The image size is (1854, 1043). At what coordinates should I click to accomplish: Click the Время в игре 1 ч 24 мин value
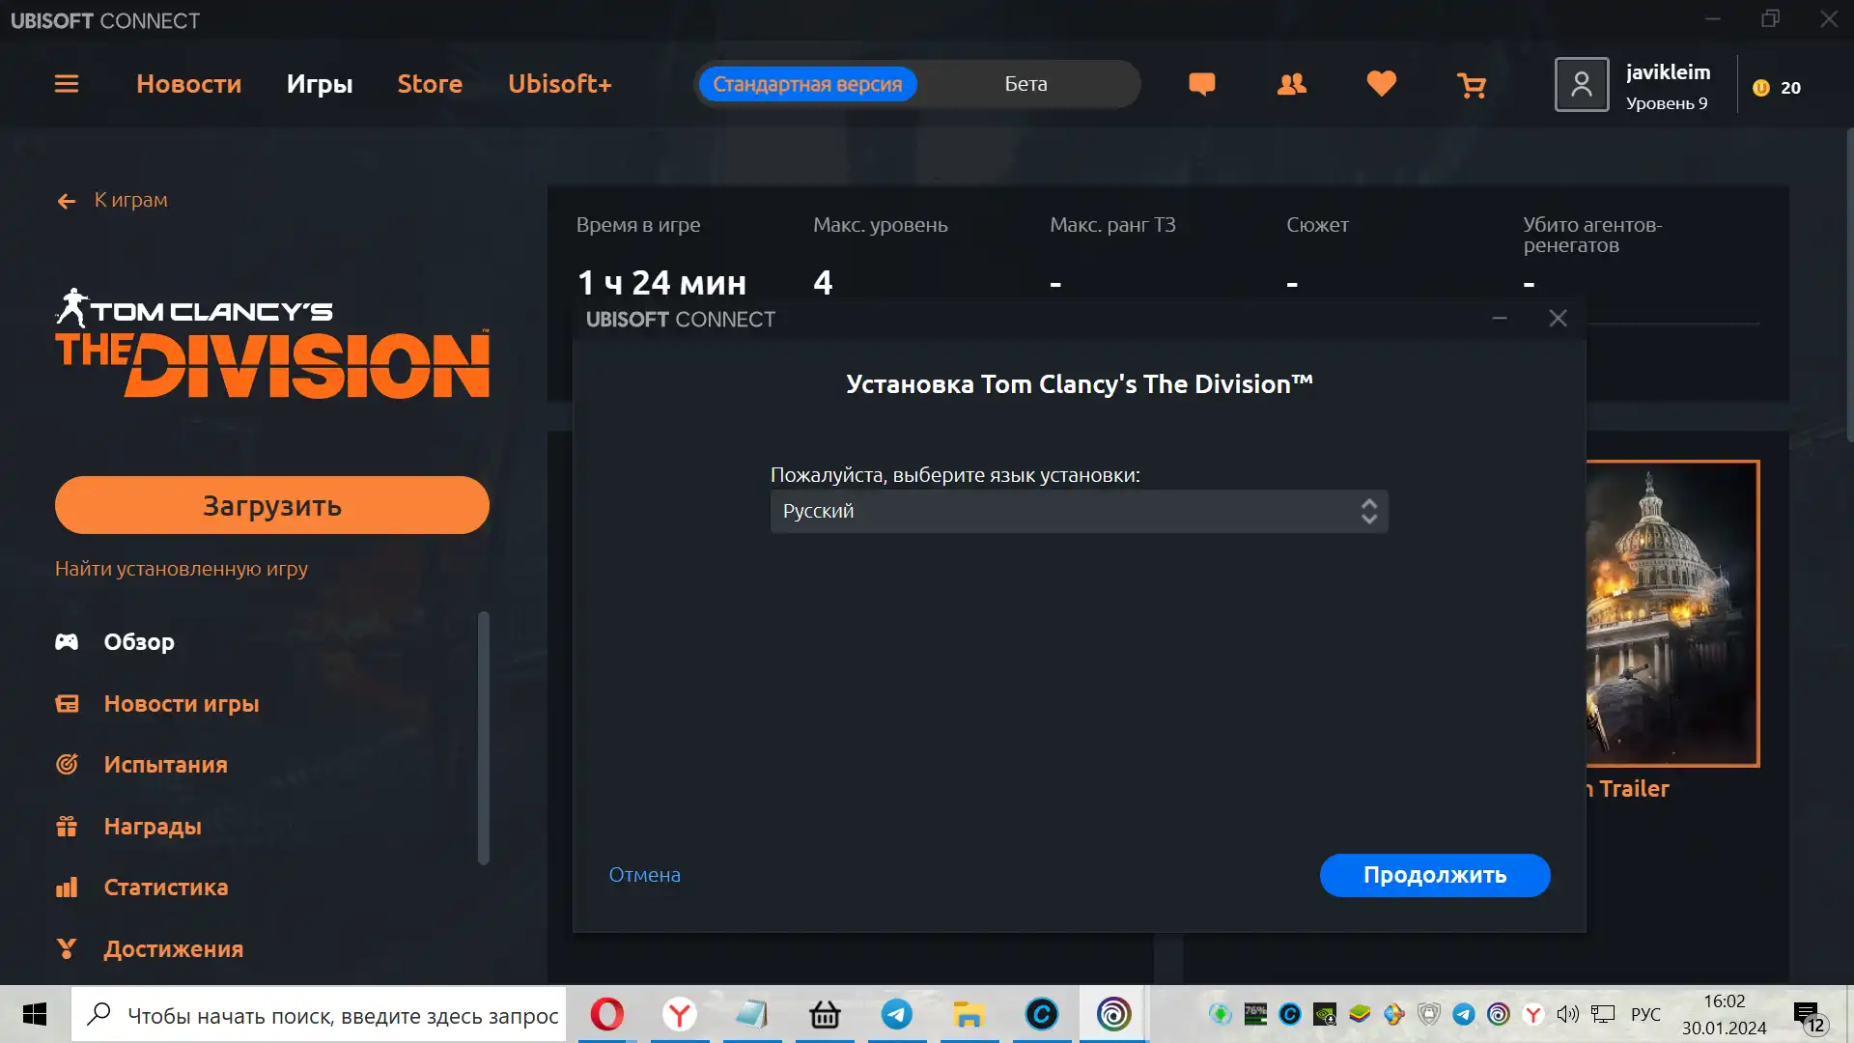(x=661, y=283)
